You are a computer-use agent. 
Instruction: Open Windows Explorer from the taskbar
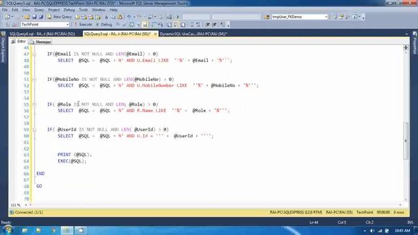(25, 230)
